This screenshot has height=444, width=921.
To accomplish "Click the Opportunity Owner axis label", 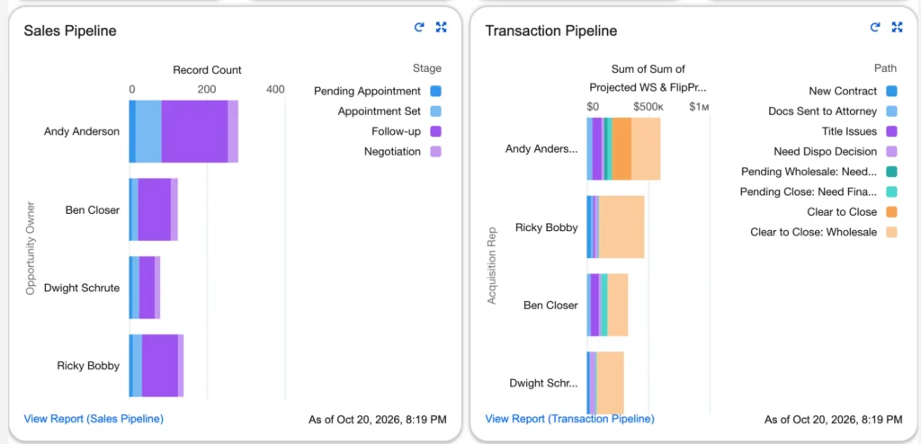I will 31,248.
